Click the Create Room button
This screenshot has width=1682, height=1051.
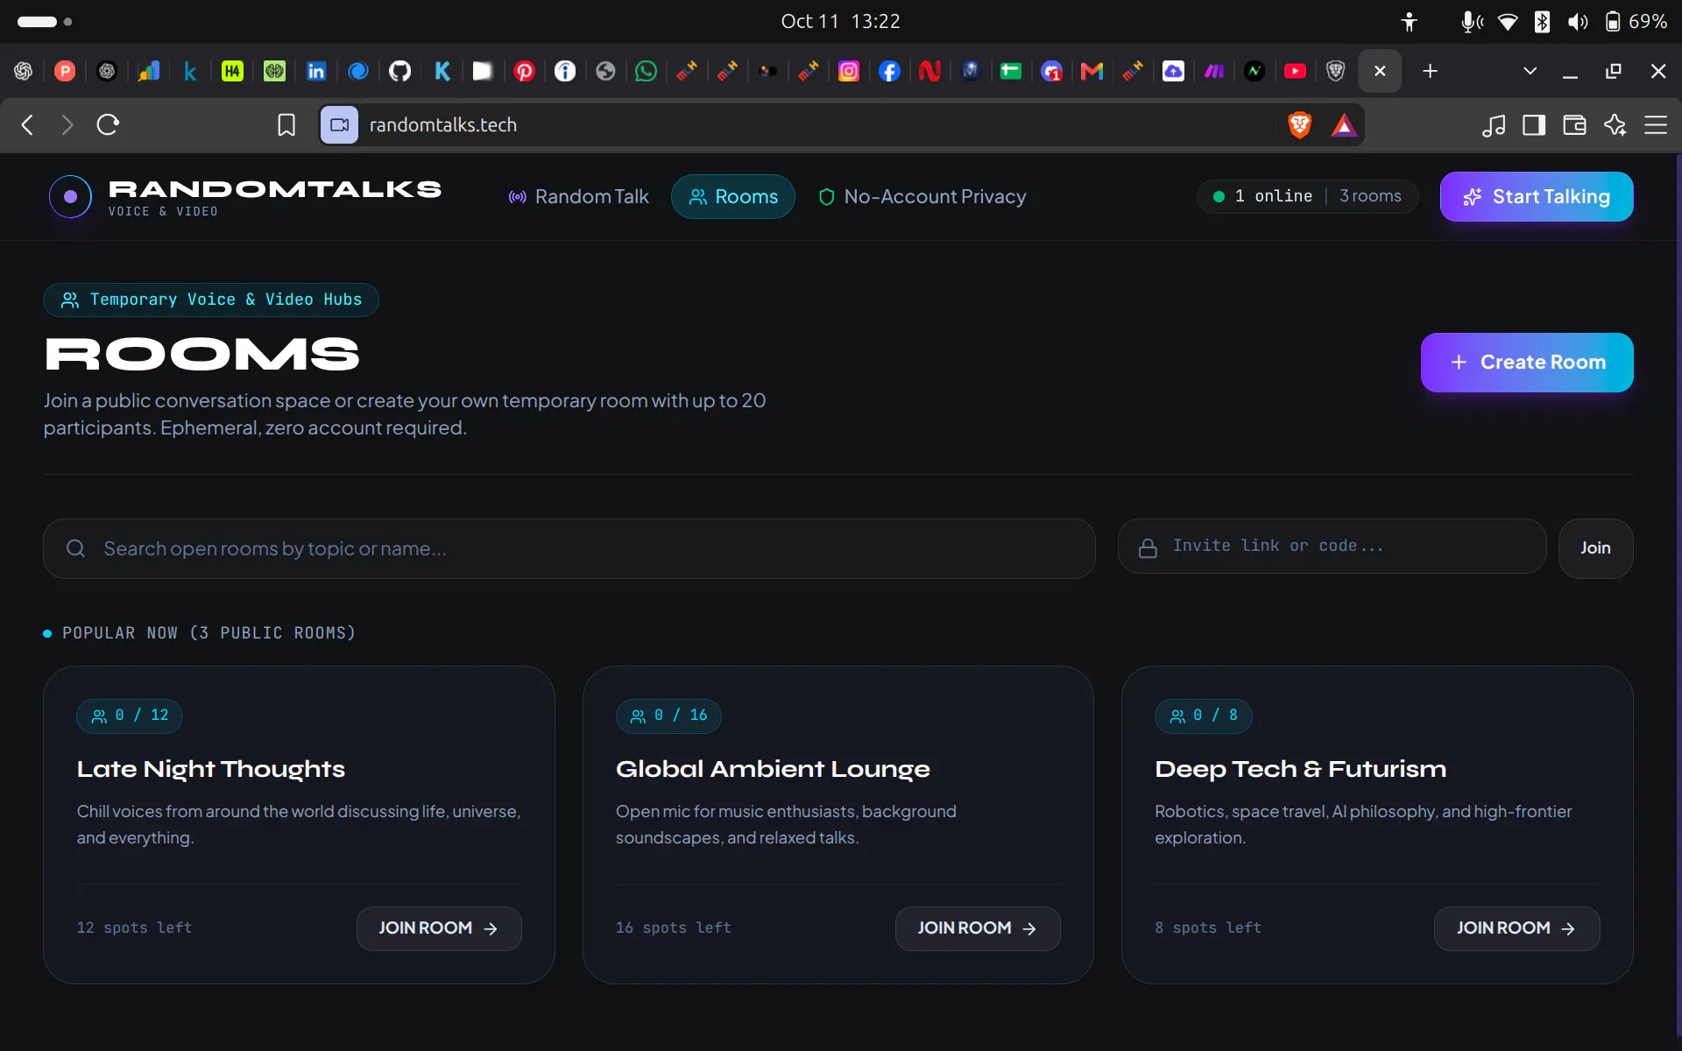tap(1527, 363)
